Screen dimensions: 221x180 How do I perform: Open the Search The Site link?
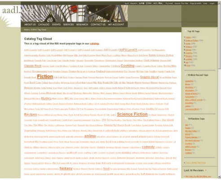pyautogui.click(x=181, y=3)
